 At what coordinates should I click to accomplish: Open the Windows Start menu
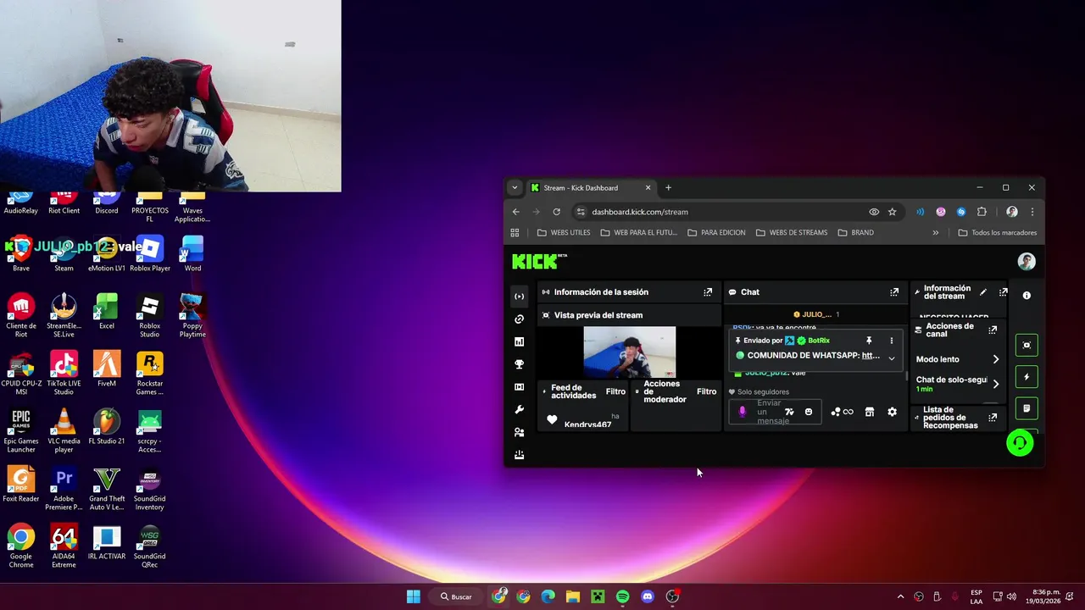point(414,596)
